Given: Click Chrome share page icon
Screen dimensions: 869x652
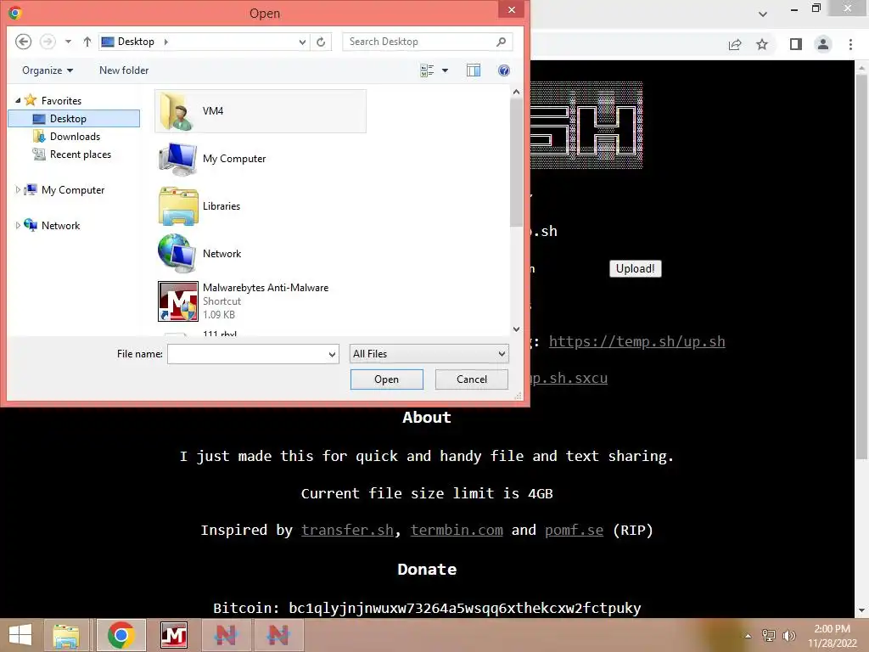Looking at the screenshot, I should pyautogui.click(x=735, y=44).
